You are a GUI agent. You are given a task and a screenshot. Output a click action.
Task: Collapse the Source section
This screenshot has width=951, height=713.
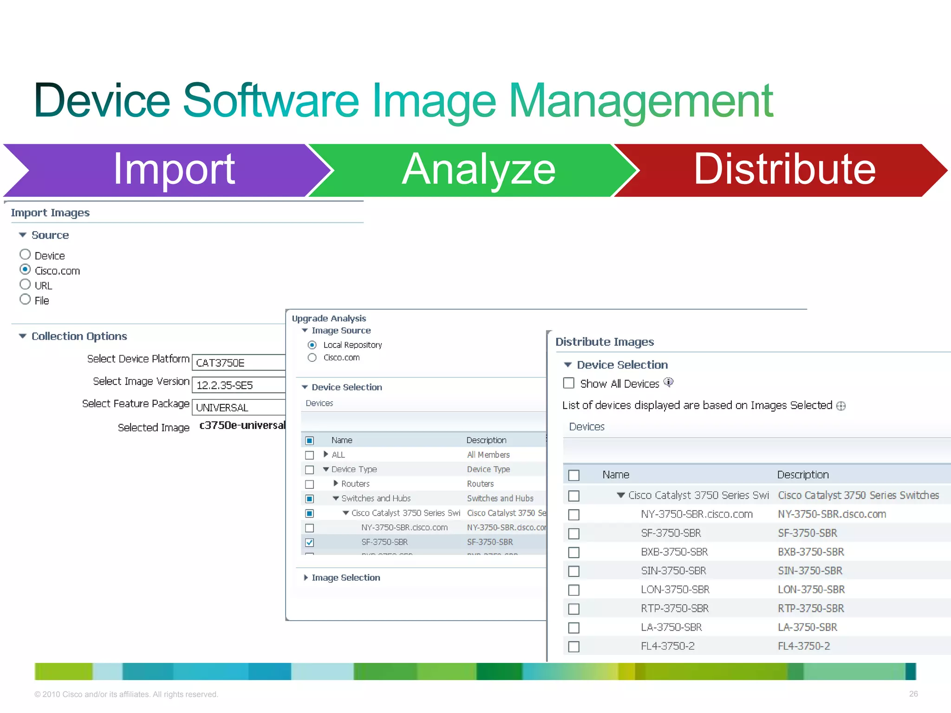click(x=22, y=235)
